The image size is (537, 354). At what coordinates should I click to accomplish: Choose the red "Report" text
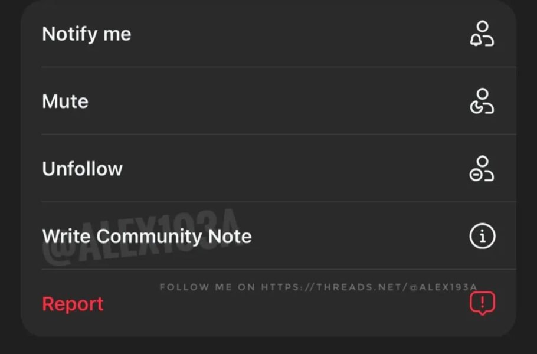pyautogui.click(x=73, y=304)
